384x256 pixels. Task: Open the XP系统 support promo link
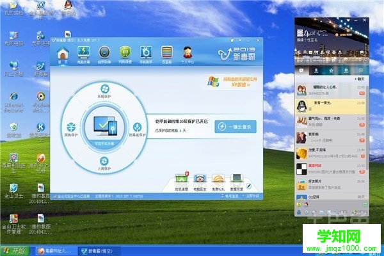pyautogui.click(x=233, y=82)
